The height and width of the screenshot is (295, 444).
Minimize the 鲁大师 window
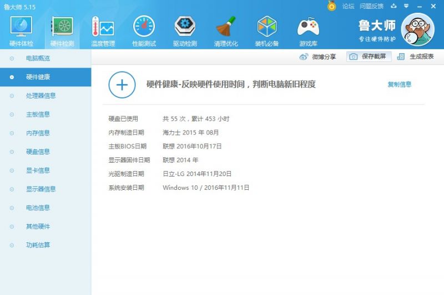[x=420, y=6]
